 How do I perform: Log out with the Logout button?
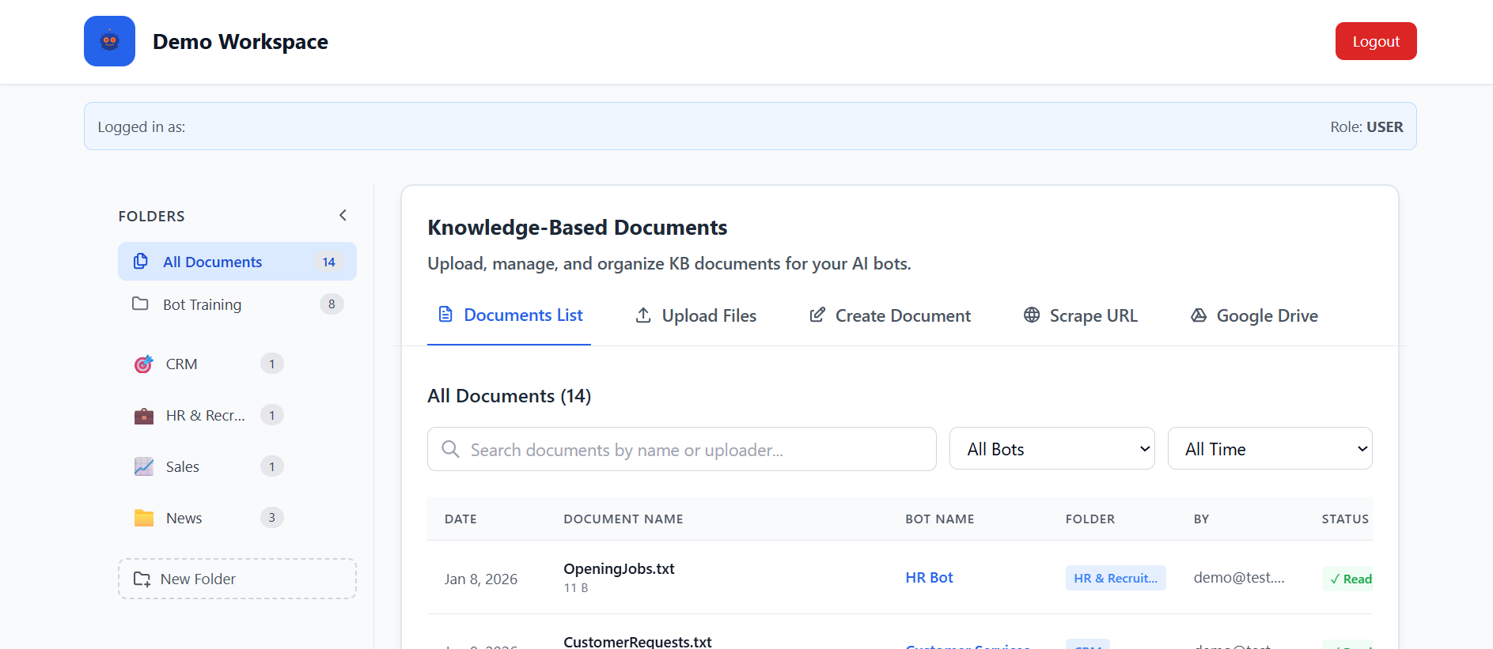point(1376,41)
